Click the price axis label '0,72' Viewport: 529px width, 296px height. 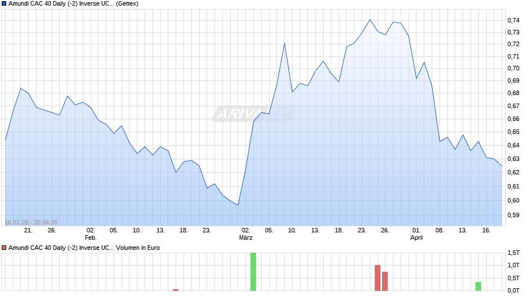click(513, 44)
